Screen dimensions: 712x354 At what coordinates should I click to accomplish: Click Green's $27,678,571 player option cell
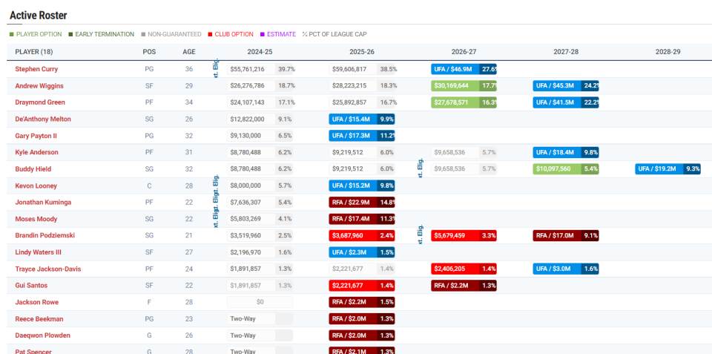(464, 102)
